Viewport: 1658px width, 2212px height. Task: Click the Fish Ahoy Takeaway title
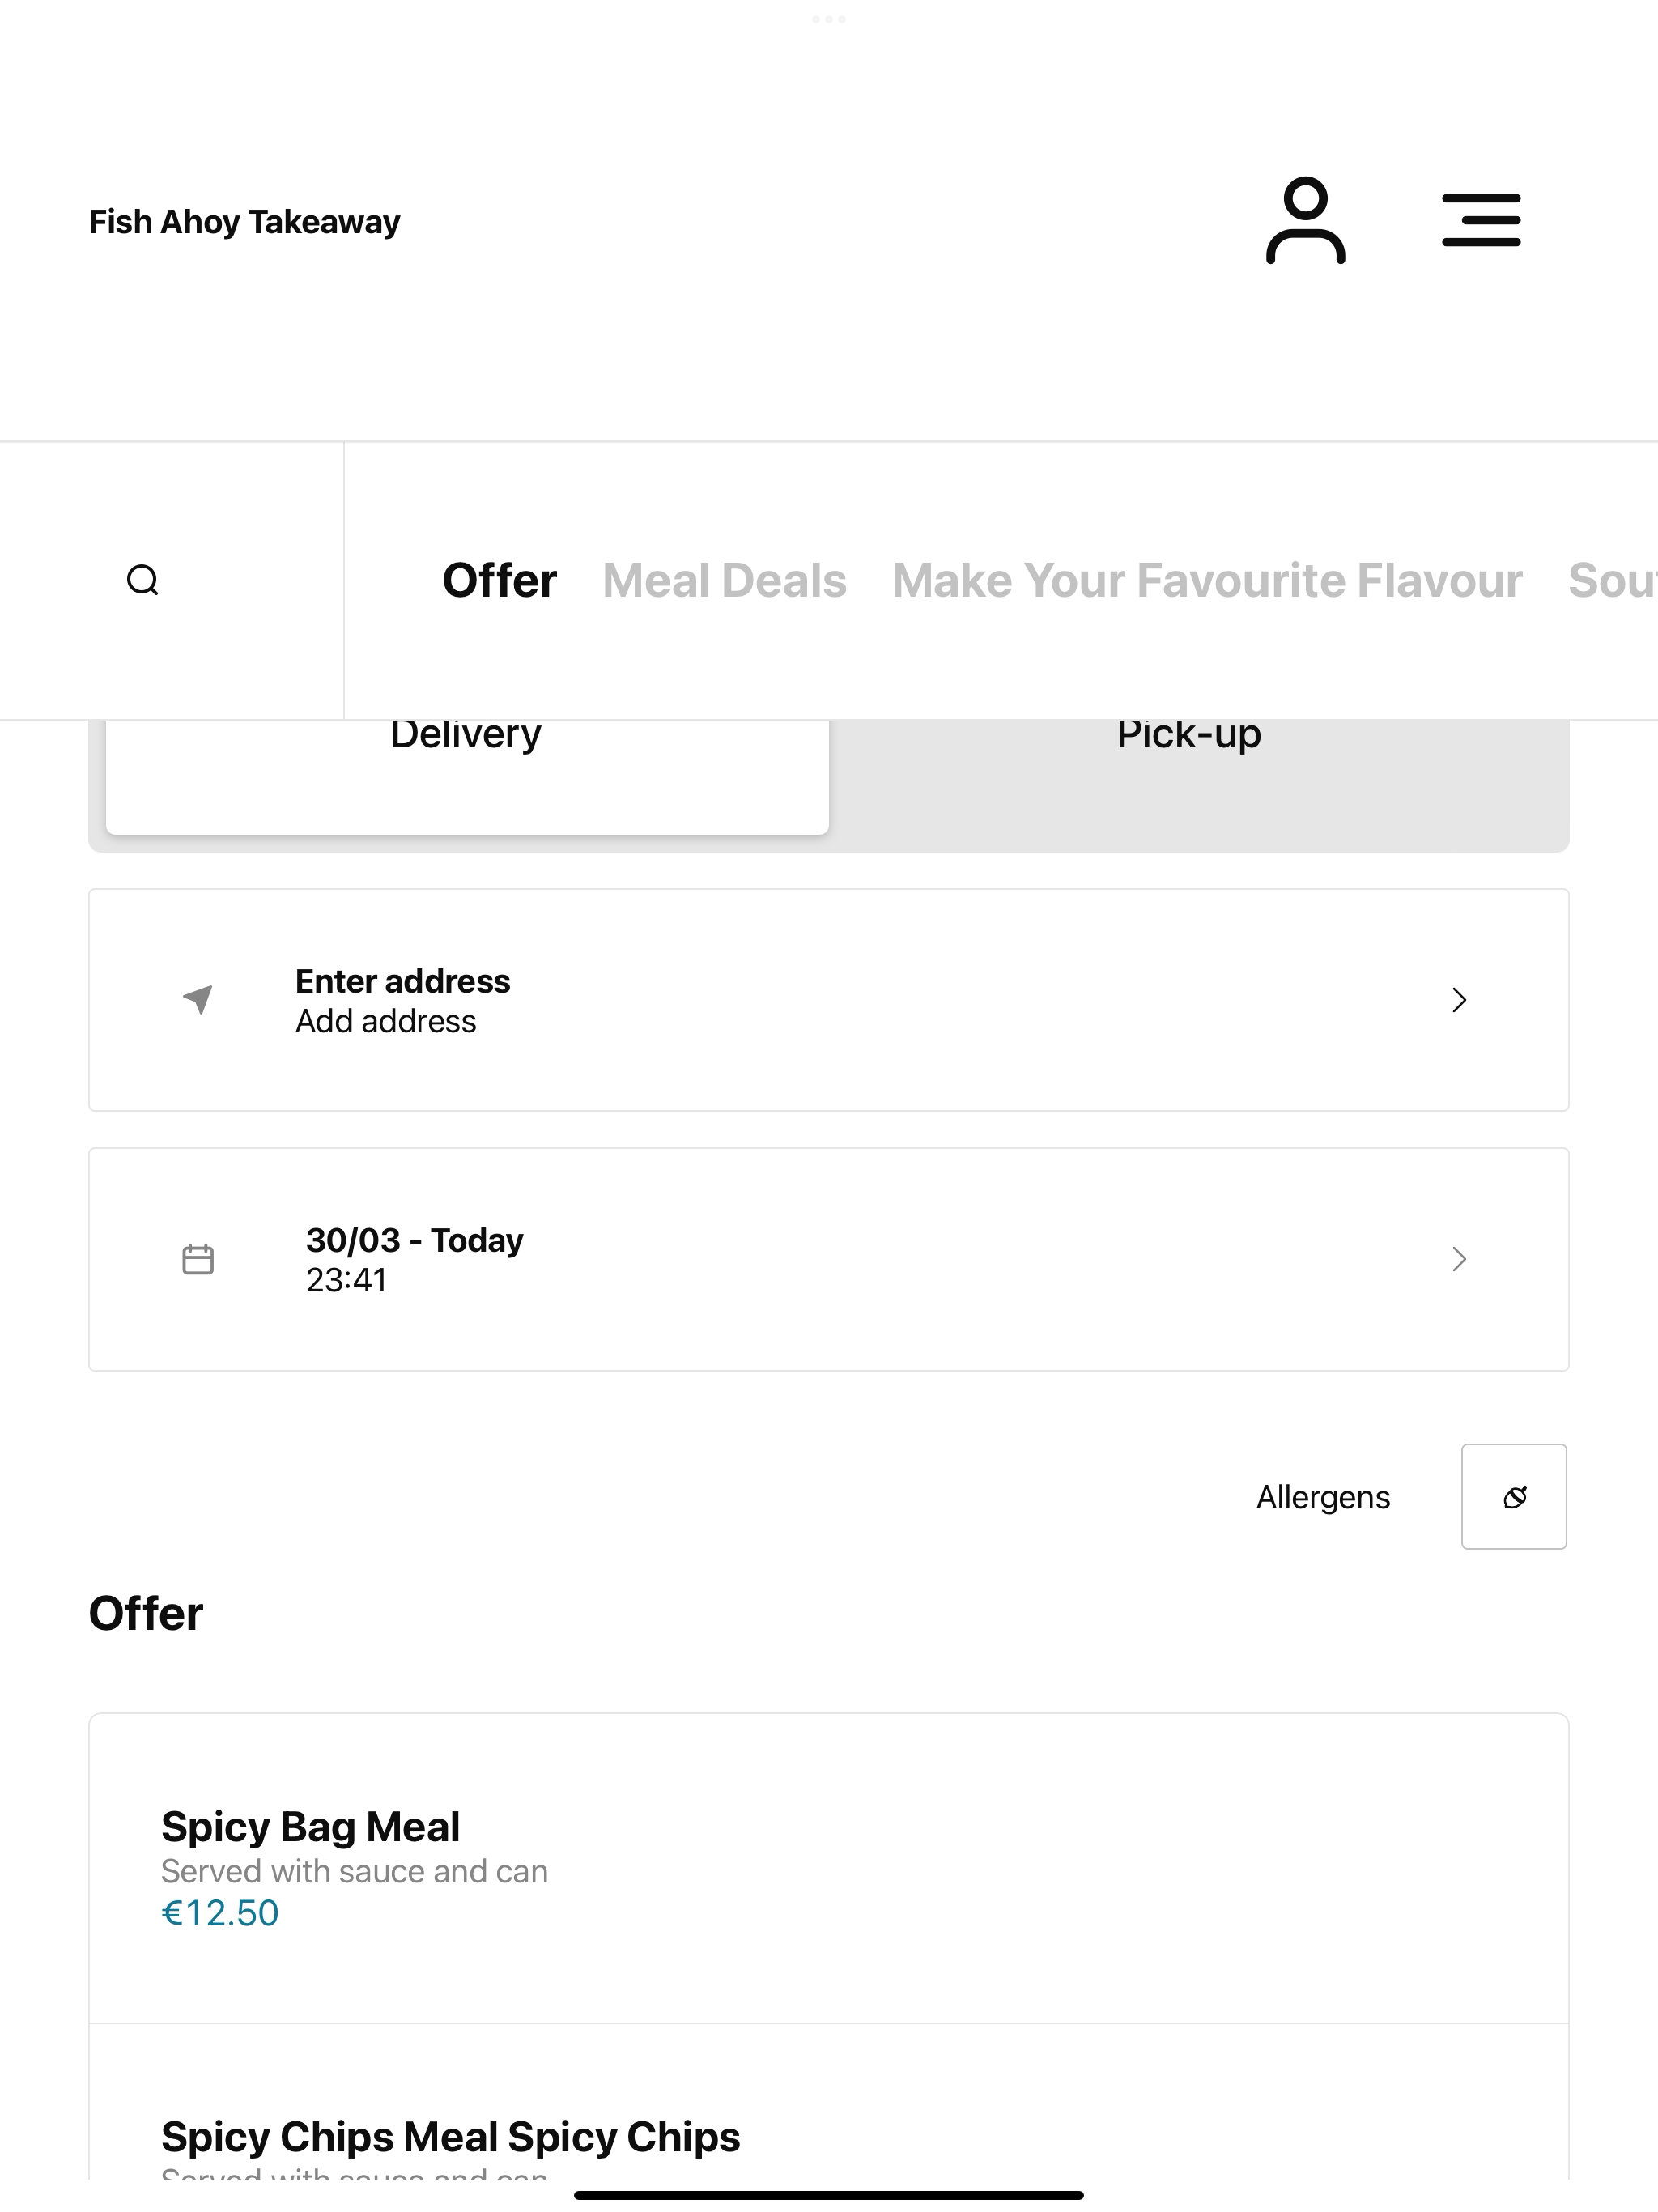click(x=244, y=221)
